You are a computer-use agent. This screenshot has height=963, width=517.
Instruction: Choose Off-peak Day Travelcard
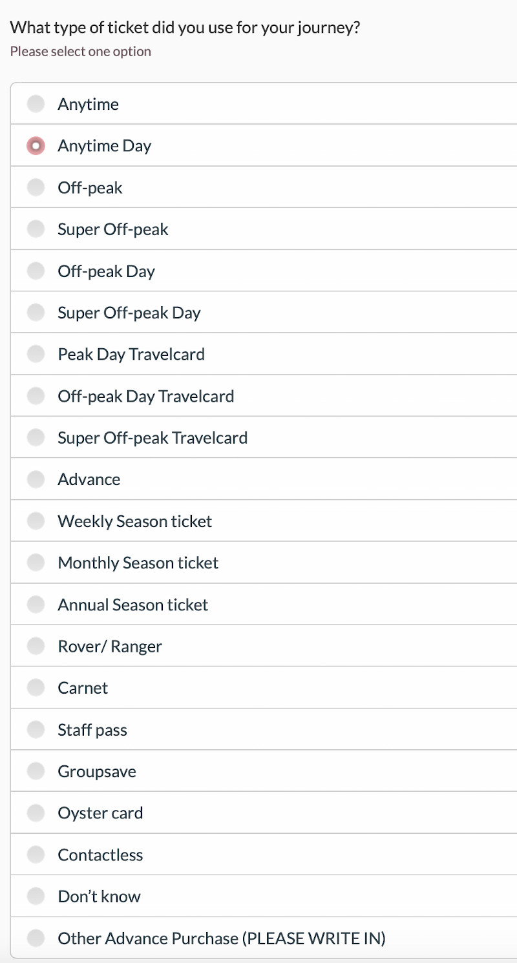pyautogui.click(x=36, y=396)
